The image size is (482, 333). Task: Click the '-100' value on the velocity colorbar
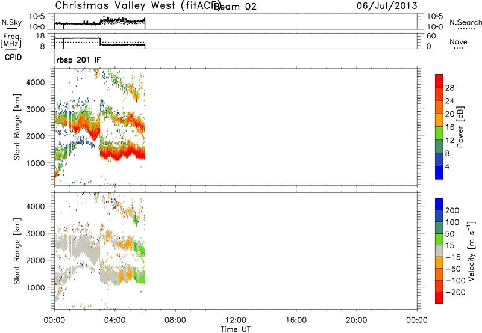pos(455,281)
